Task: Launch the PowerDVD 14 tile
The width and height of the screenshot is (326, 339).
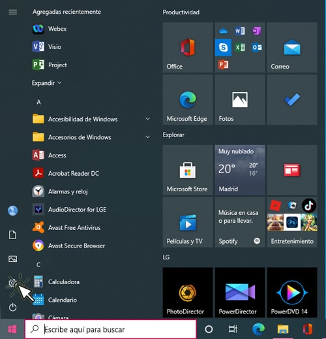Action: [x=292, y=293]
